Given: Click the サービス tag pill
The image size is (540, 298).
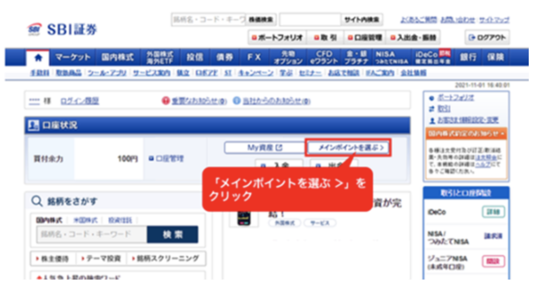Looking at the screenshot, I should 319,223.
